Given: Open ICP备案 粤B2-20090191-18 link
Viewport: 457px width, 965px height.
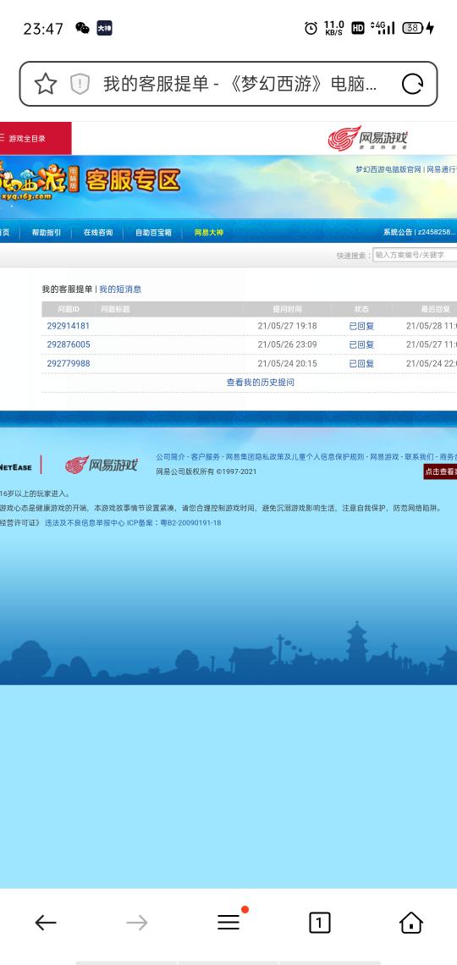Looking at the screenshot, I should (x=174, y=523).
